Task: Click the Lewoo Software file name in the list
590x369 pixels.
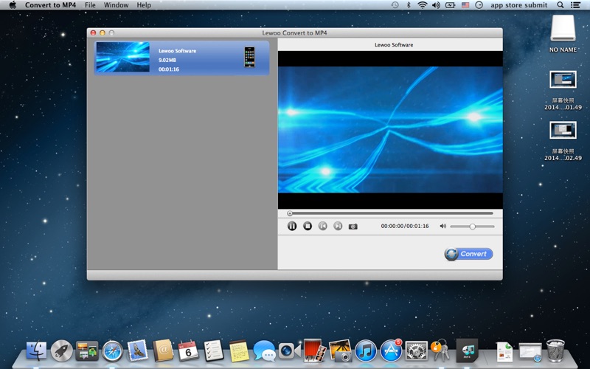Action: 177,51
